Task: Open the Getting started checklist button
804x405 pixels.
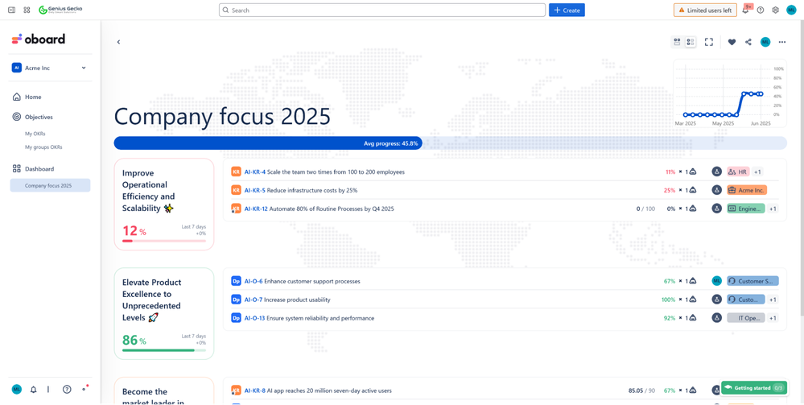Action: (754, 388)
